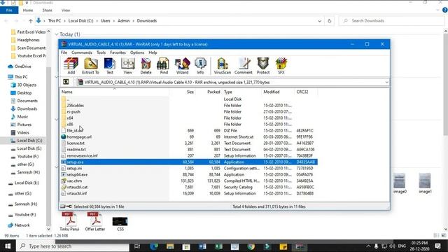
Task: Refresh the Explorer Downloads folder
Action: click(x=330, y=21)
